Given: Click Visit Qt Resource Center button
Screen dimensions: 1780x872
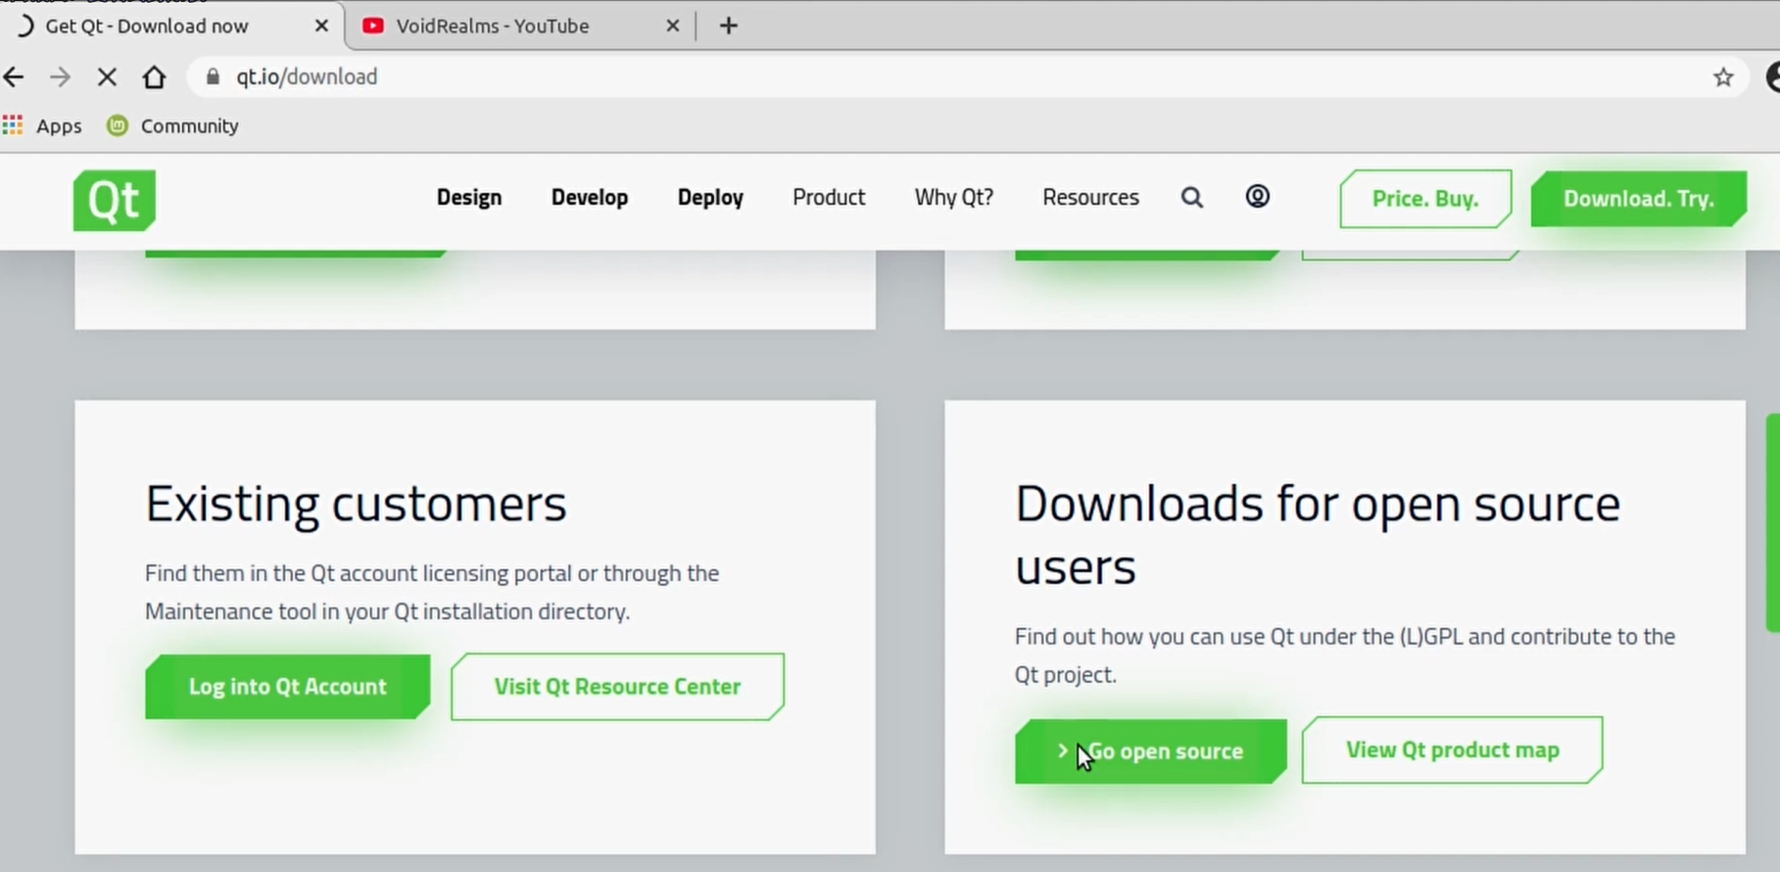Looking at the screenshot, I should click(617, 687).
